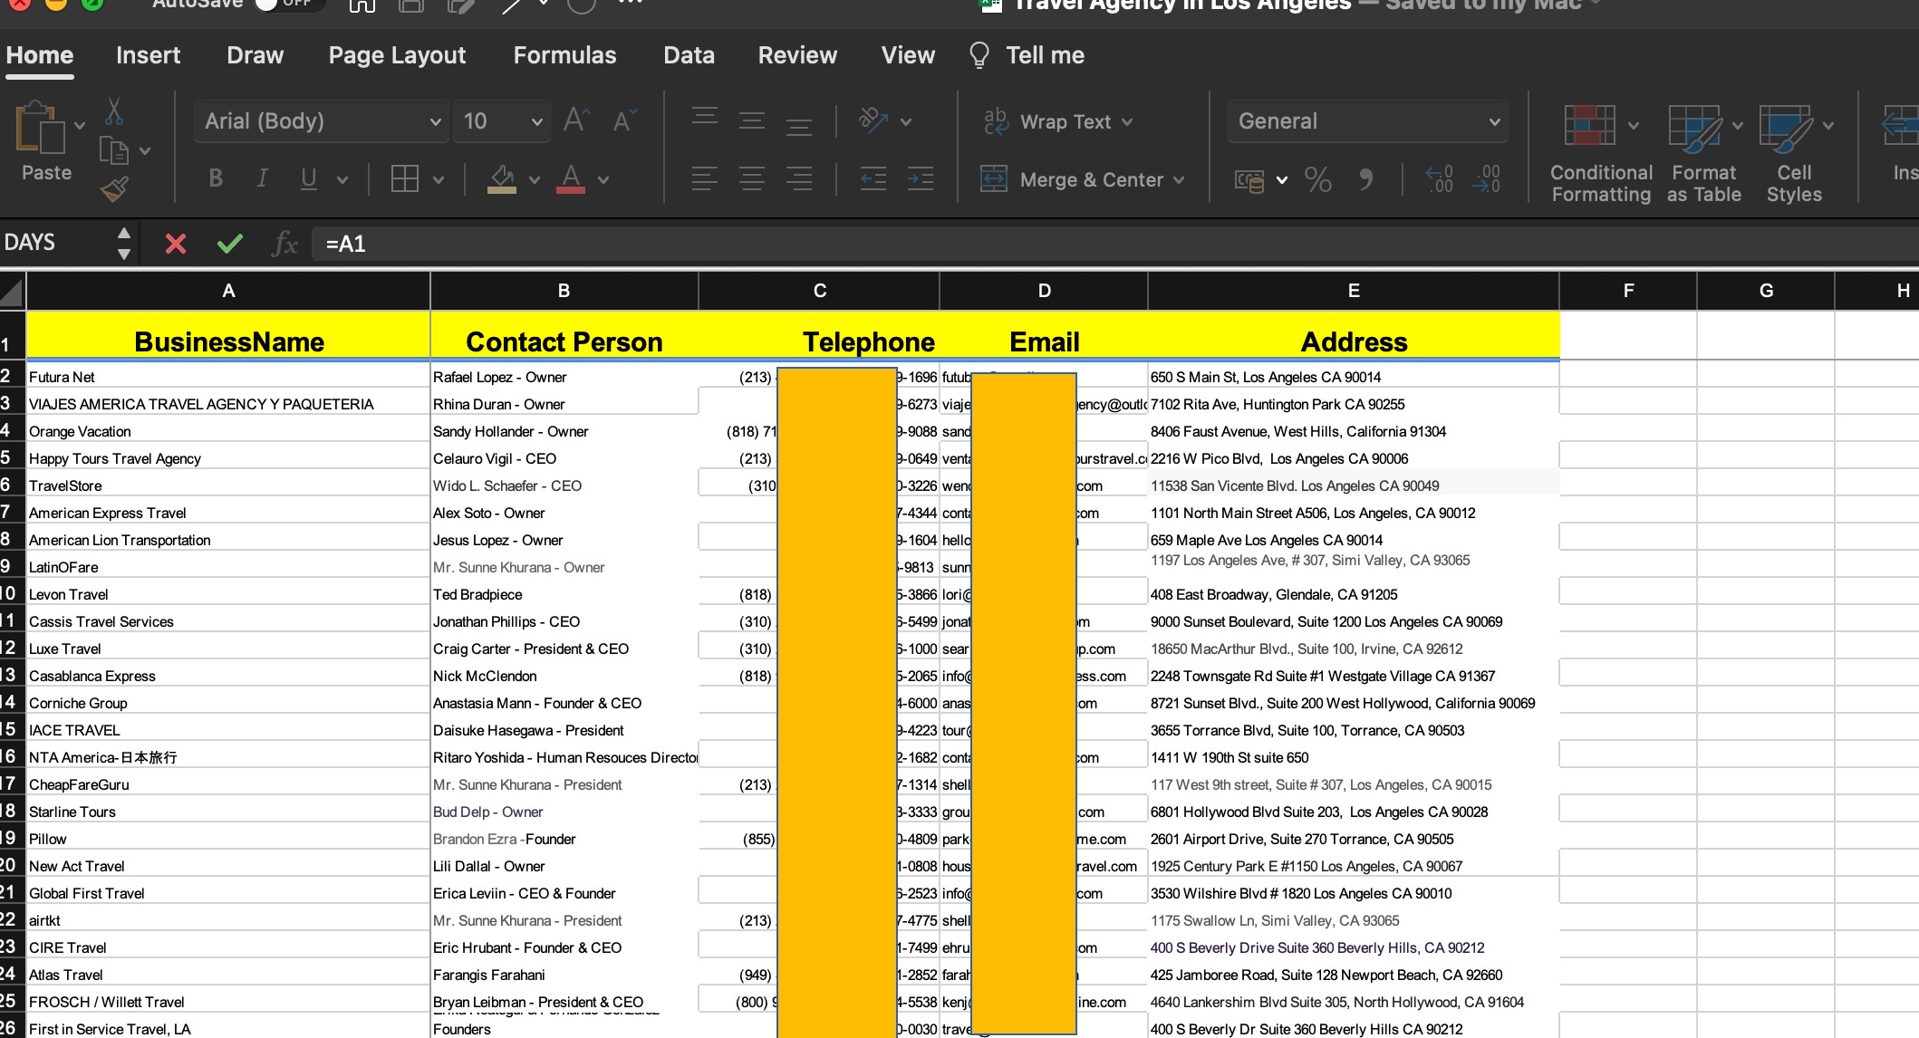Open the Data tab

click(x=689, y=55)
